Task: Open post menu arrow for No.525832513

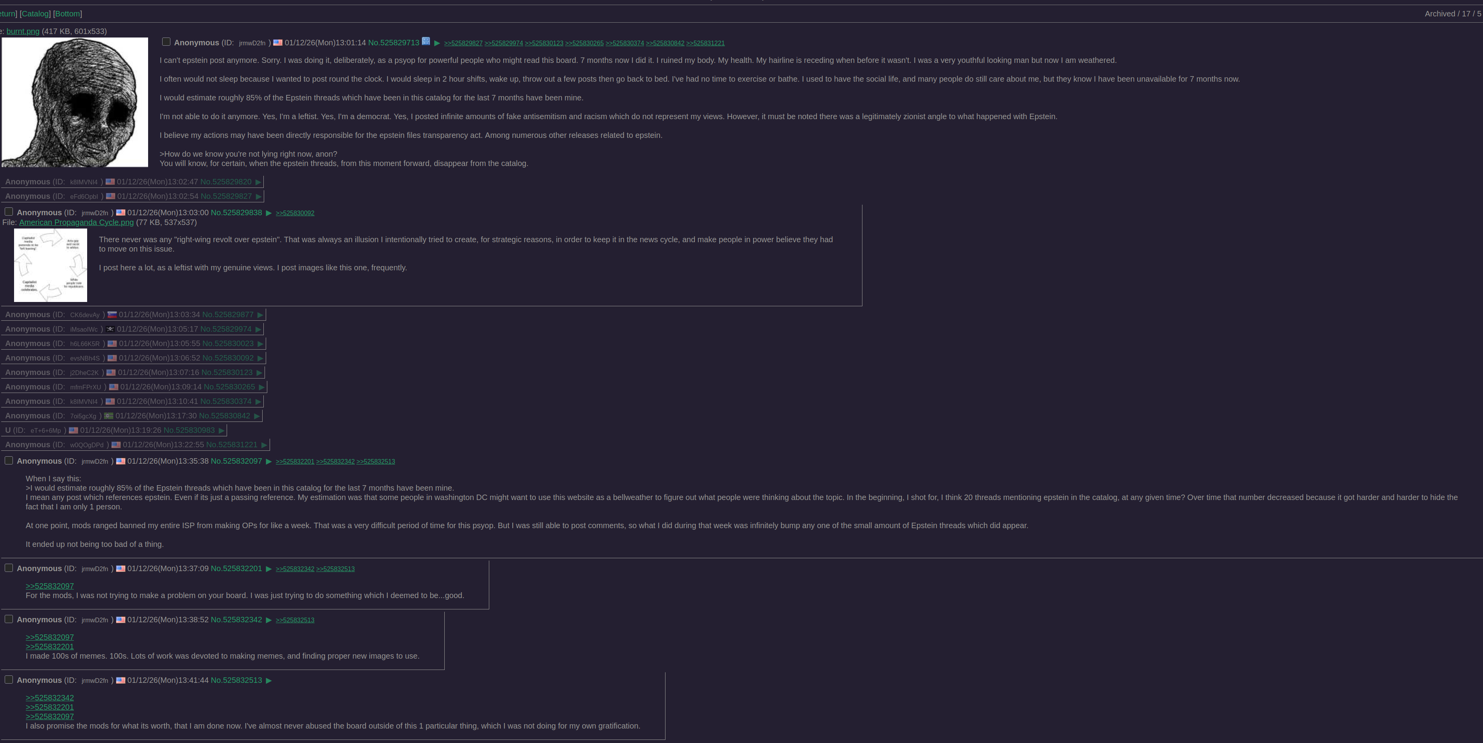Action: tap(268, 681)
